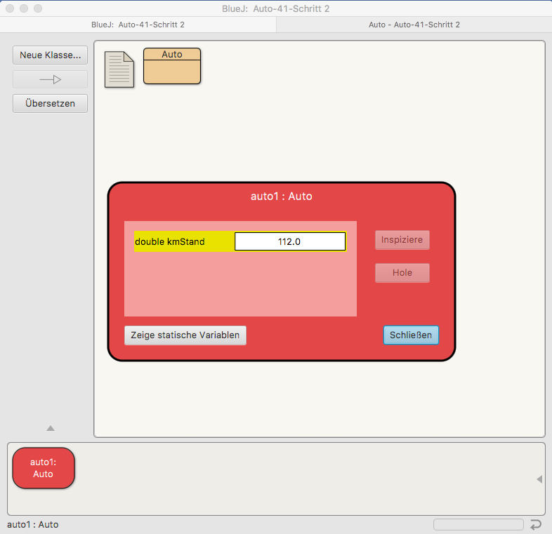Switch to the BlueJ: Auto-41-Schritt 2 tab
This screenshot has width=552, height=534.
[138, 25]
